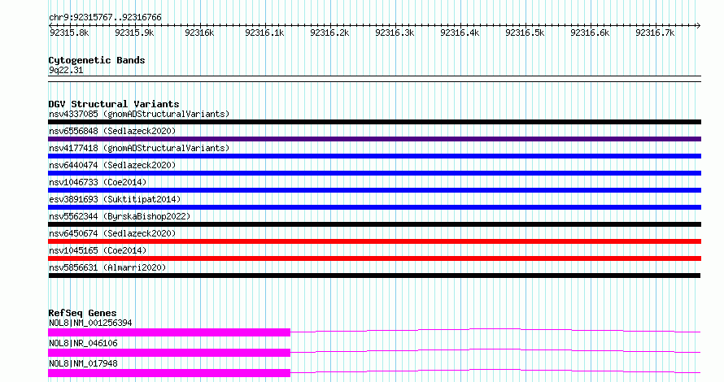Click the nsv4337085 structural variant label
724x382 pixels.
(139, 114)
